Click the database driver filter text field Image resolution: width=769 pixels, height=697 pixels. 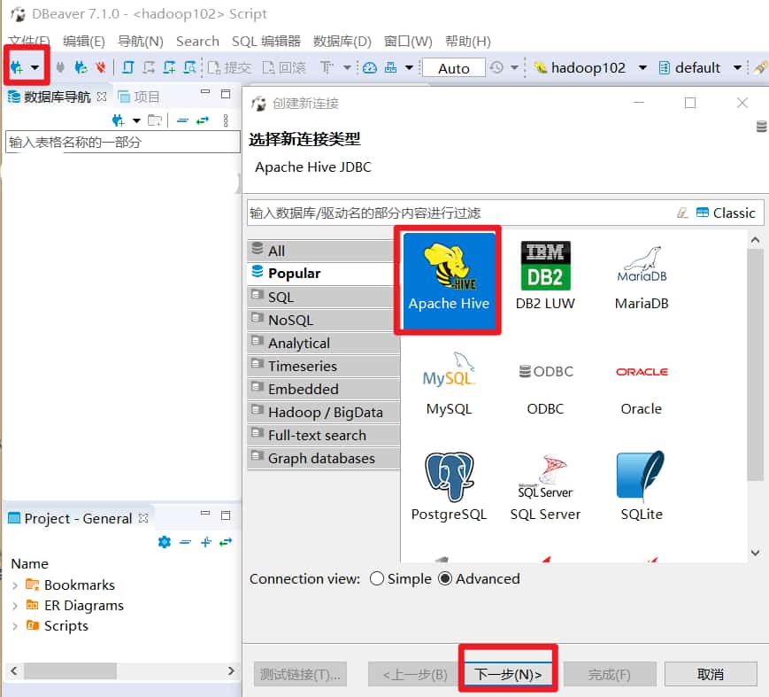(460, 213)
